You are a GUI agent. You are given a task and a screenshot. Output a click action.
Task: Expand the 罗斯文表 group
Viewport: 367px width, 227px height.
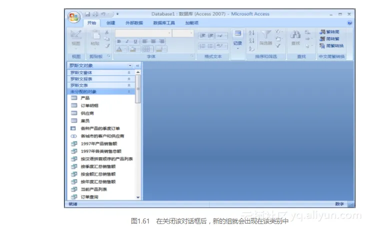101,85
